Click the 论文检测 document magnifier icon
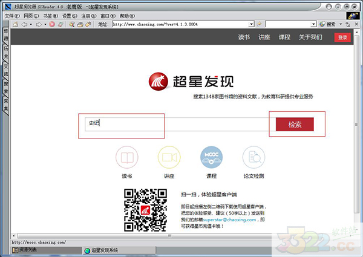 [x=253, y=157]
